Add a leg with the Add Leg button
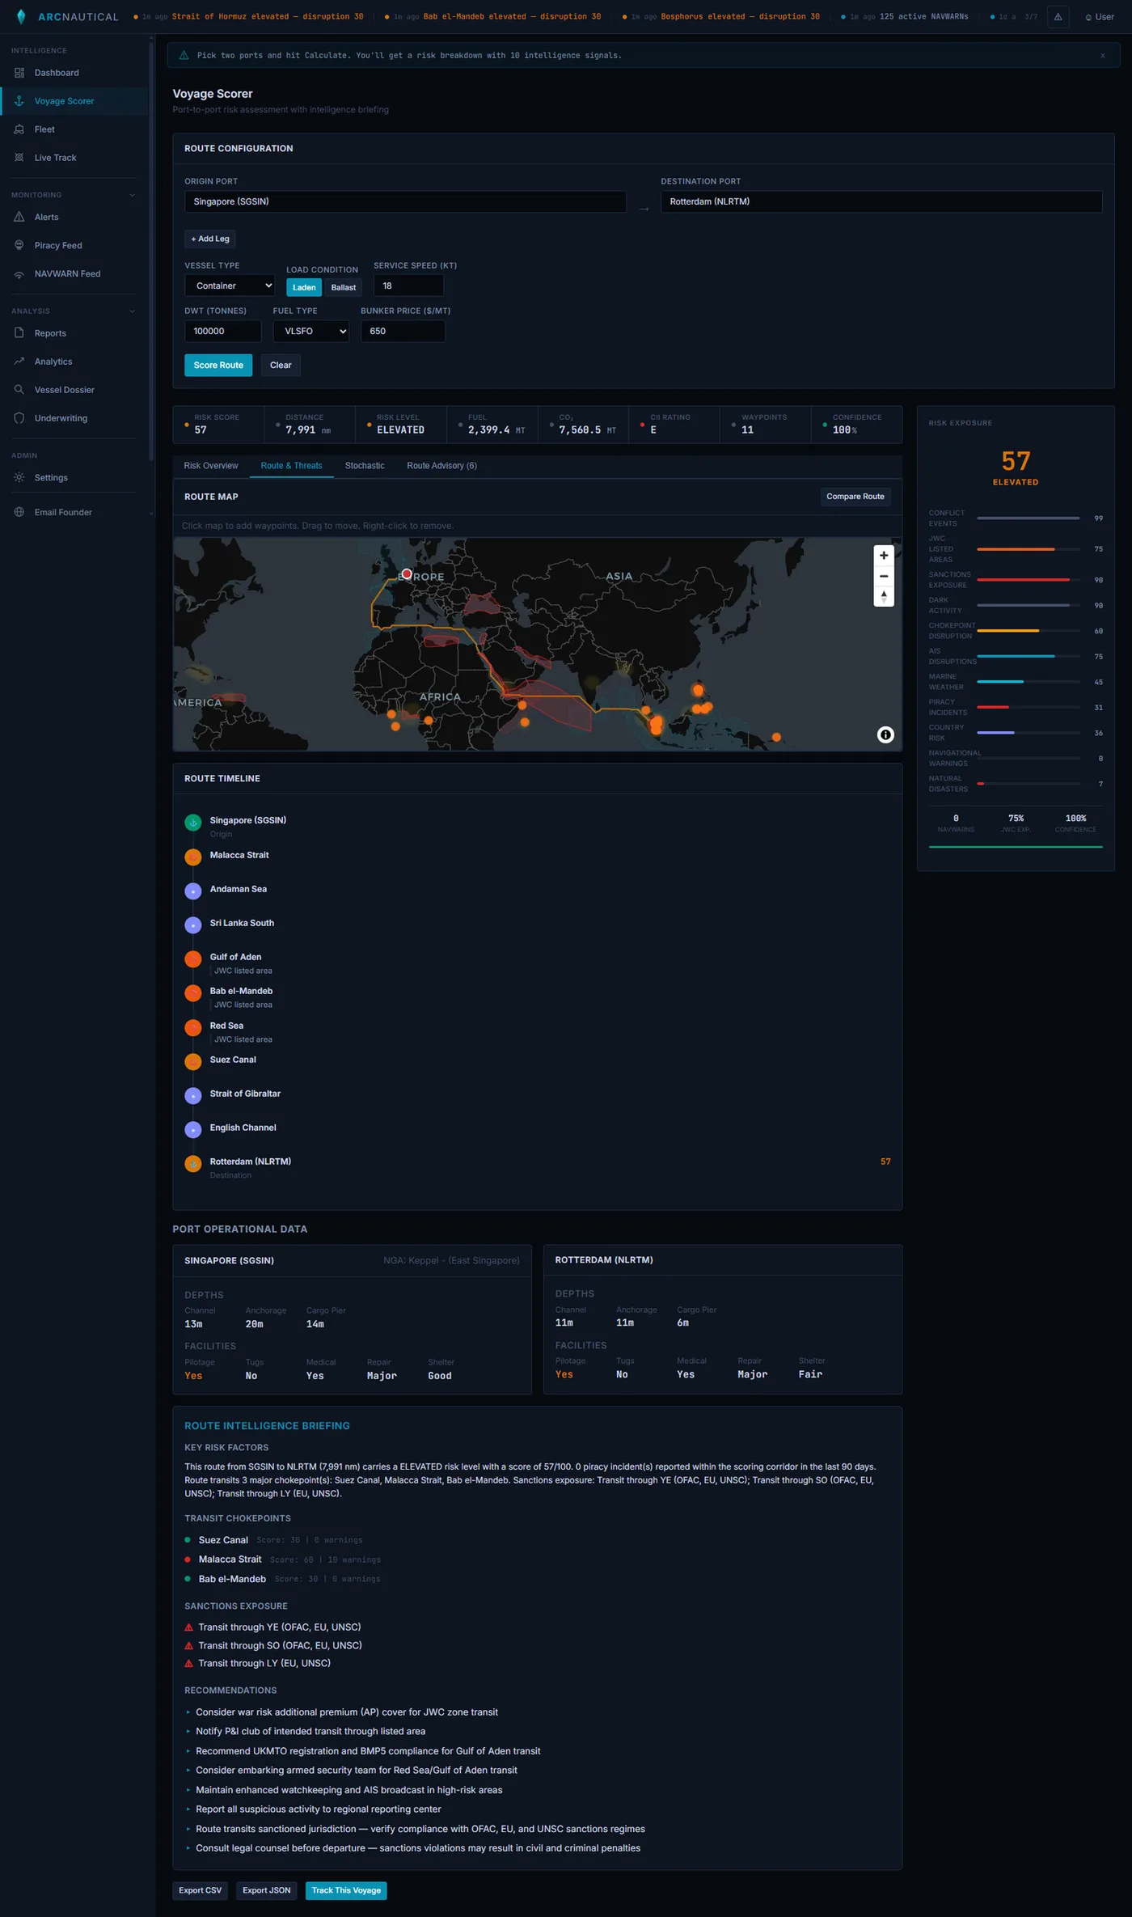The height and width of the screenshot is (1917, 1132). click(210, 239)
